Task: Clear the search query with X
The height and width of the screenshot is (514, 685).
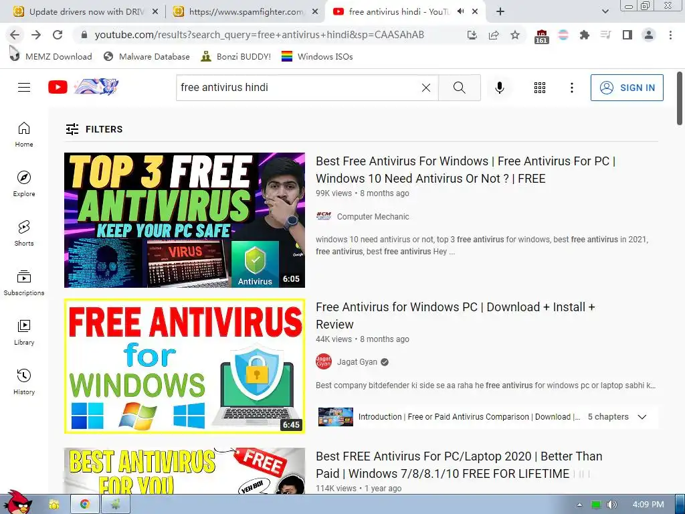Action: [x=426, y=88]
